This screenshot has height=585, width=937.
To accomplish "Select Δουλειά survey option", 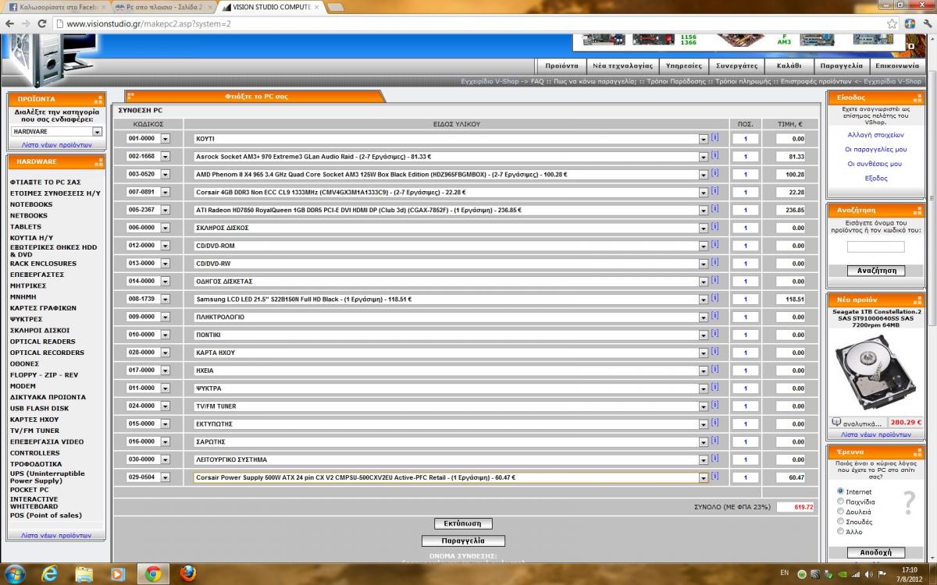I will coord(840,512).
